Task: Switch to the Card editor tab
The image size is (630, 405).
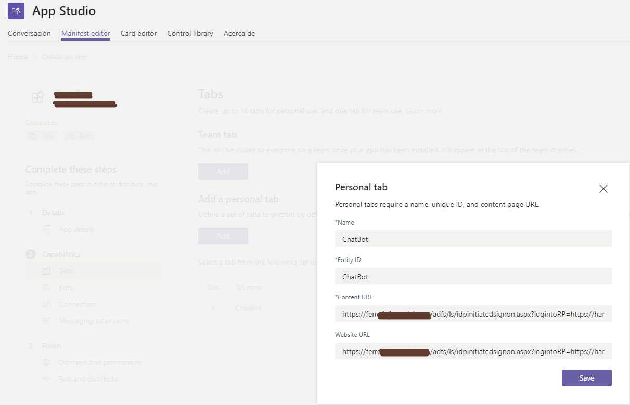Action: tap(138, 33)
